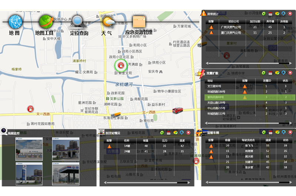Click yellow-green icon in 加注站情况 panel
This screenshot has height=196, width=296.
click(x=175, y=132)
